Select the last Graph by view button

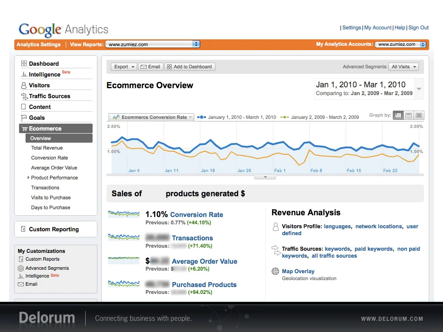419,115
